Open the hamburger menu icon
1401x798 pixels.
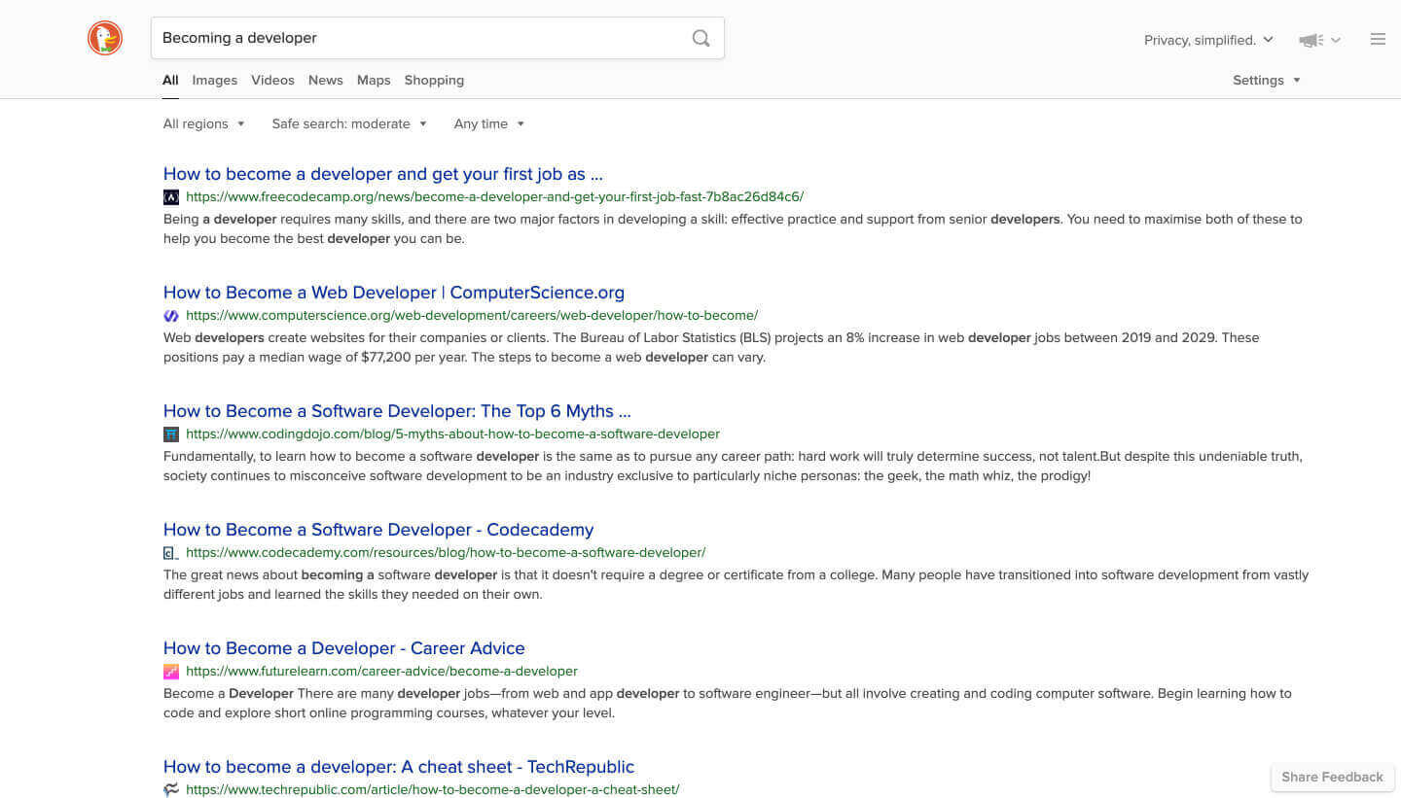pyautogui.click(x=1378, y=39)
